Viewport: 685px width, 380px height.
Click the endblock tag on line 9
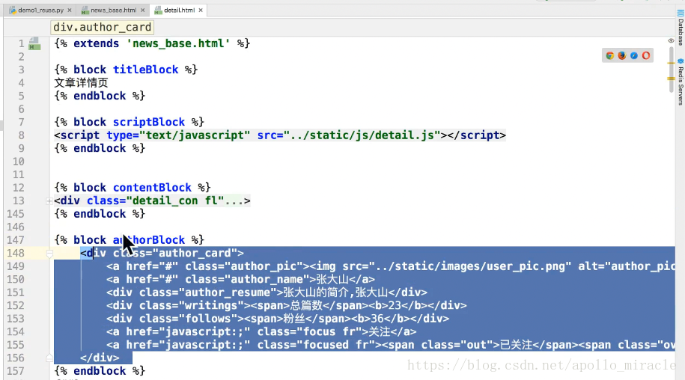(100, 148)
